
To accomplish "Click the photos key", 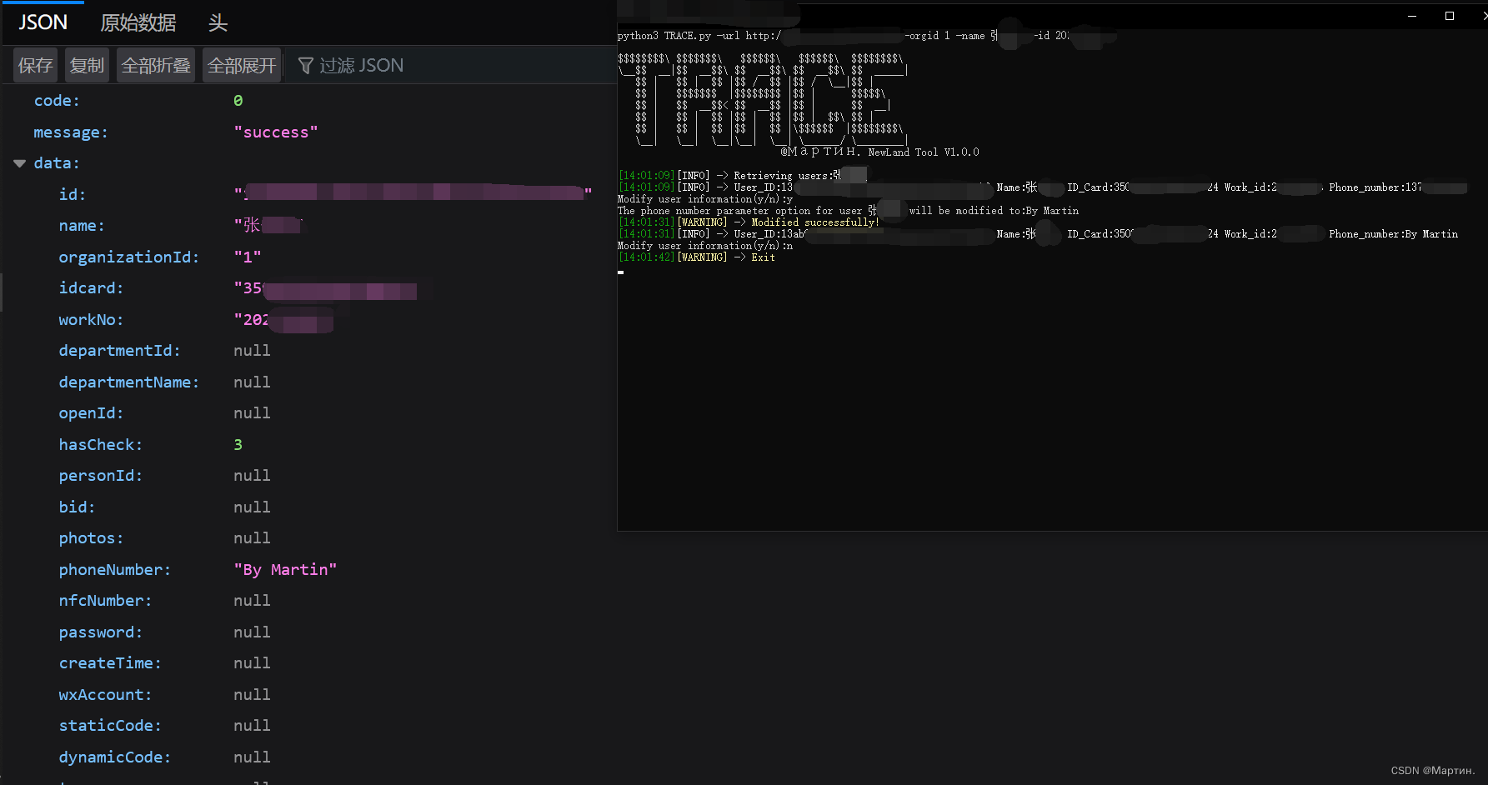I will [91, 538].
